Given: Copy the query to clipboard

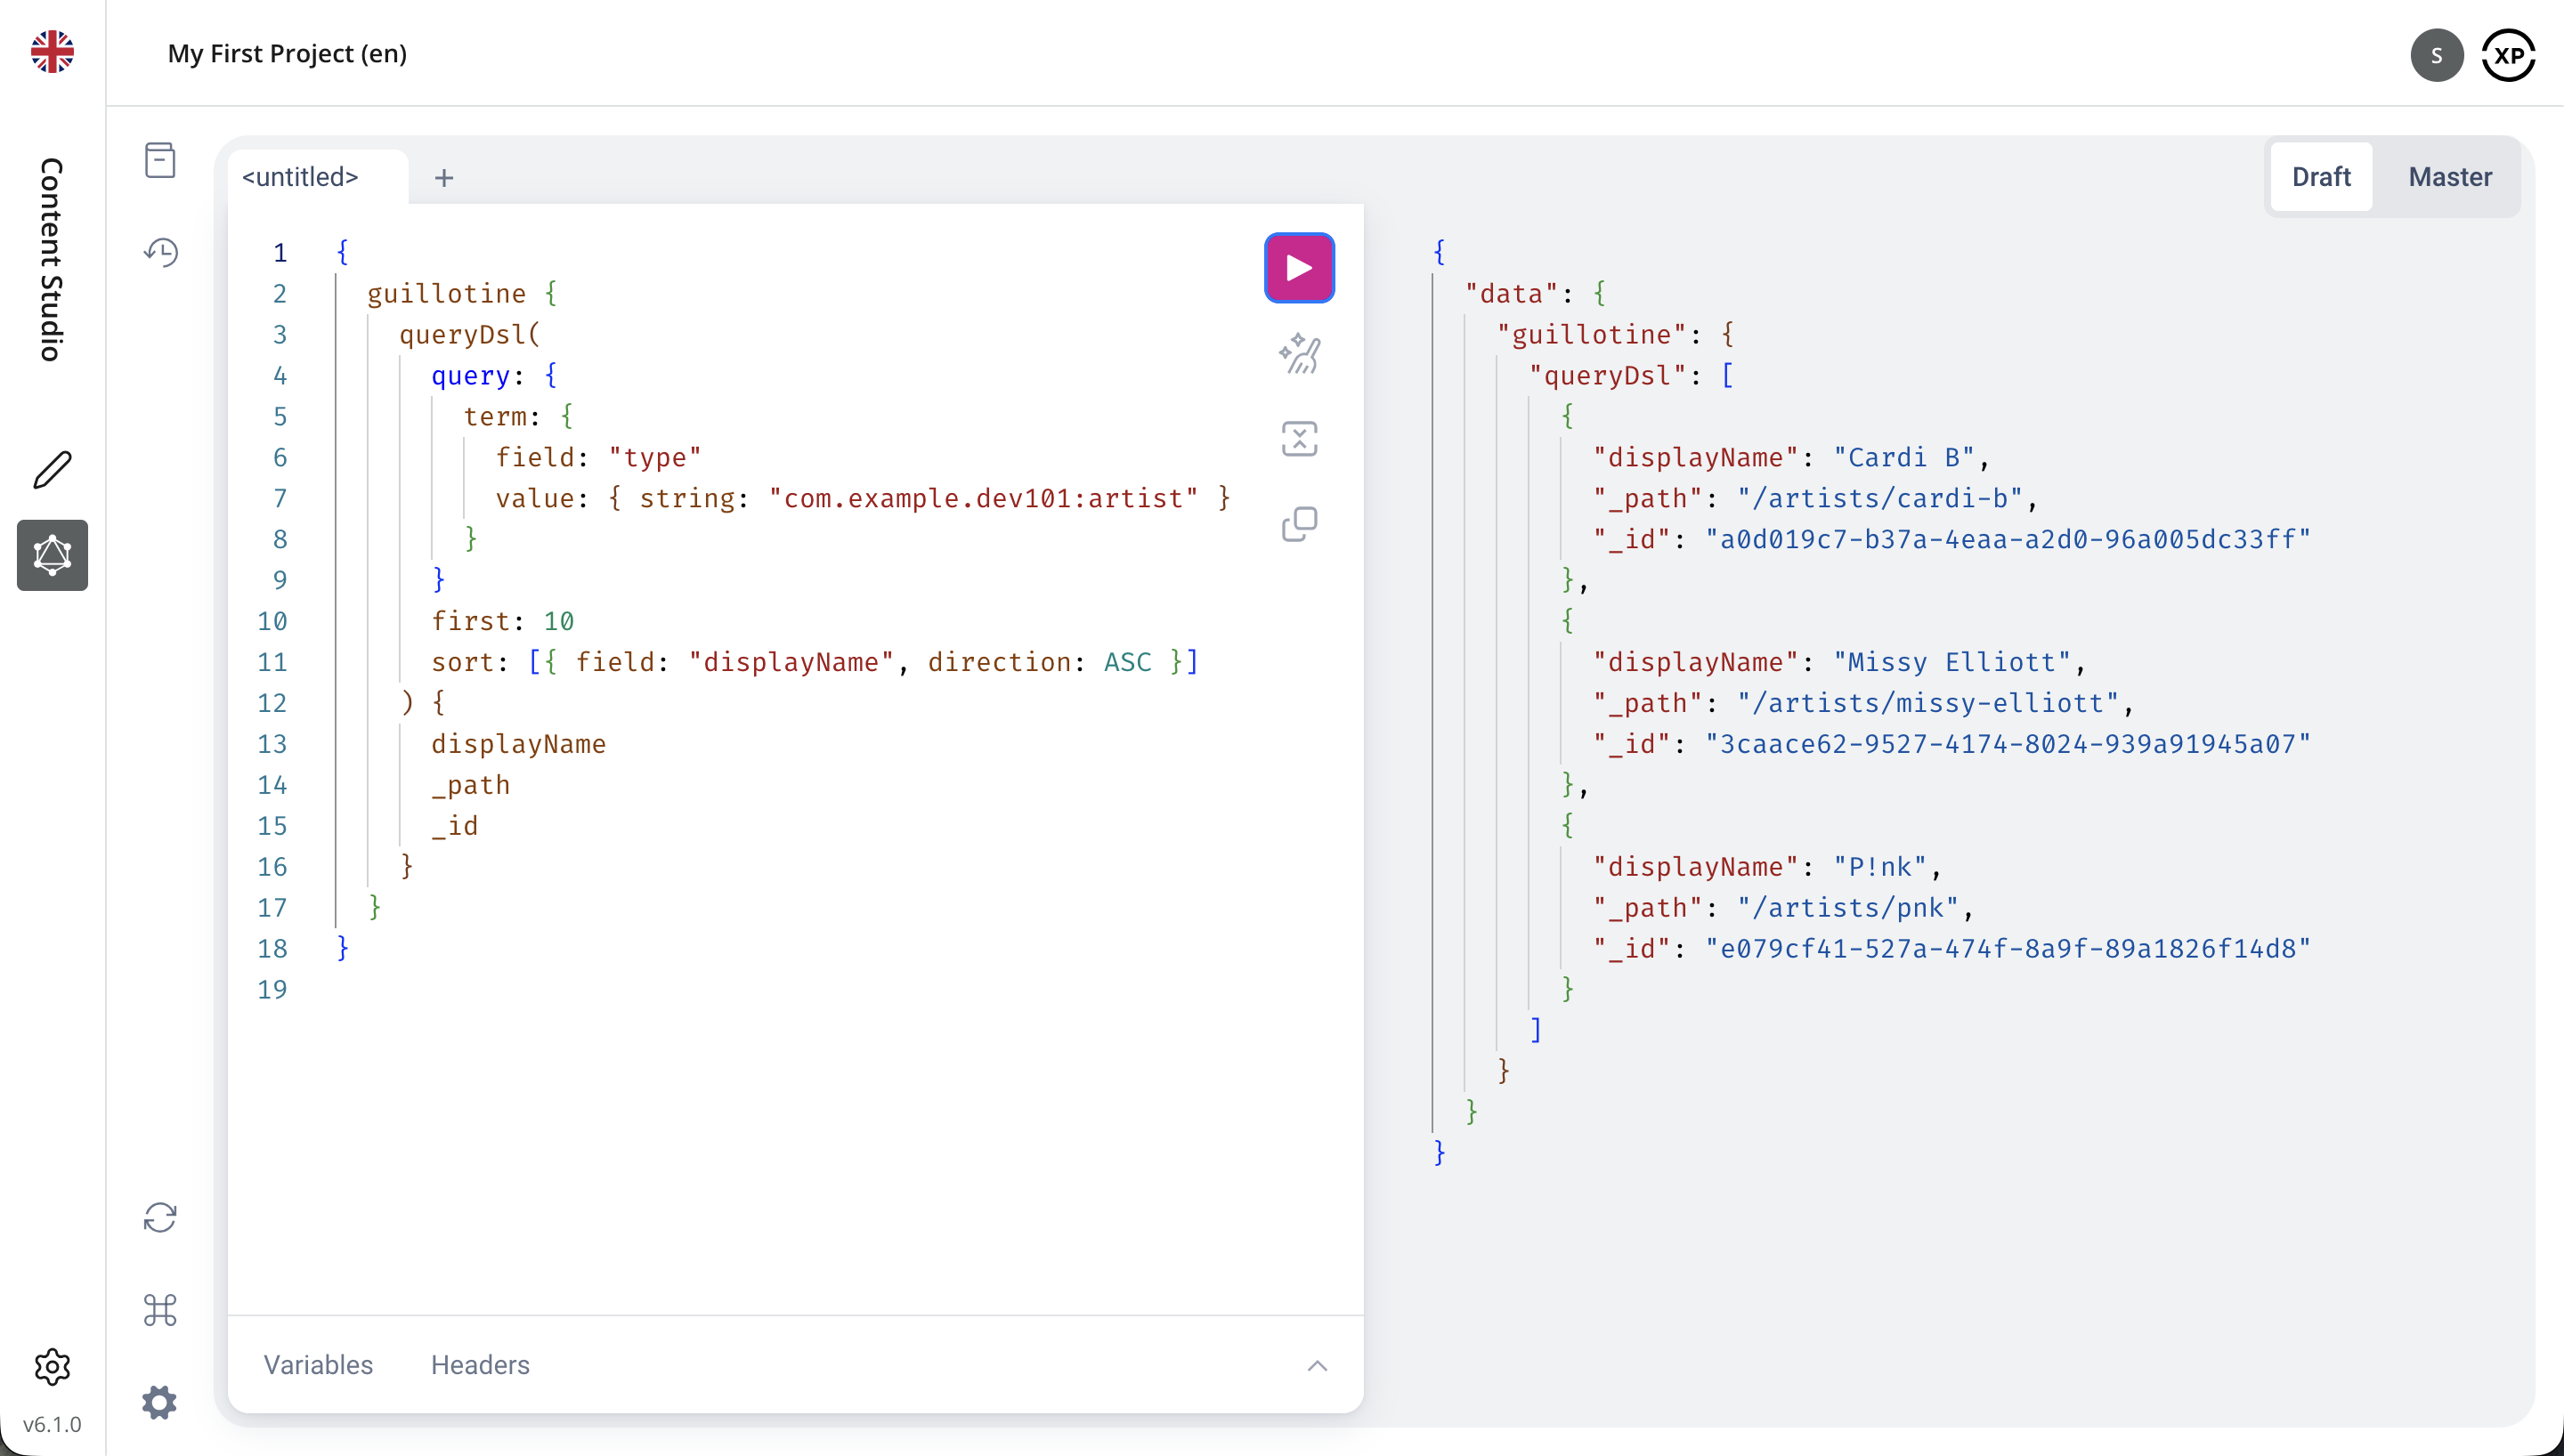Looking at the screenshot, I should click(1299, 523).
